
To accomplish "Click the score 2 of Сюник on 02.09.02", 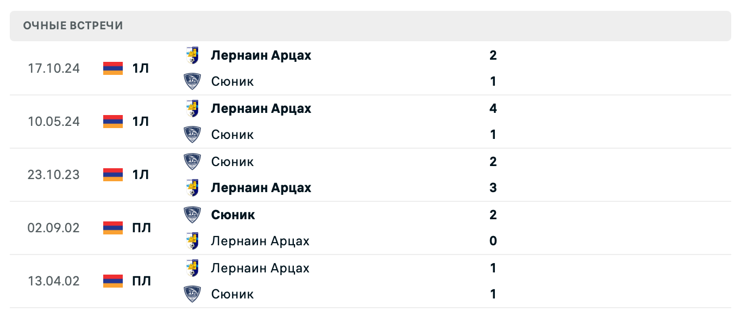I will tap(492, 214).
